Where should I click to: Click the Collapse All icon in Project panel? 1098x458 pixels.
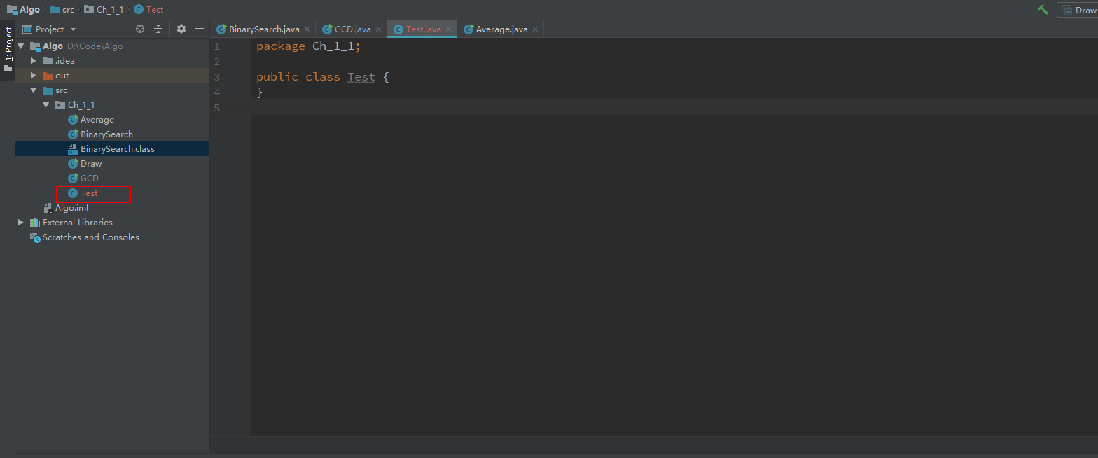158,29
